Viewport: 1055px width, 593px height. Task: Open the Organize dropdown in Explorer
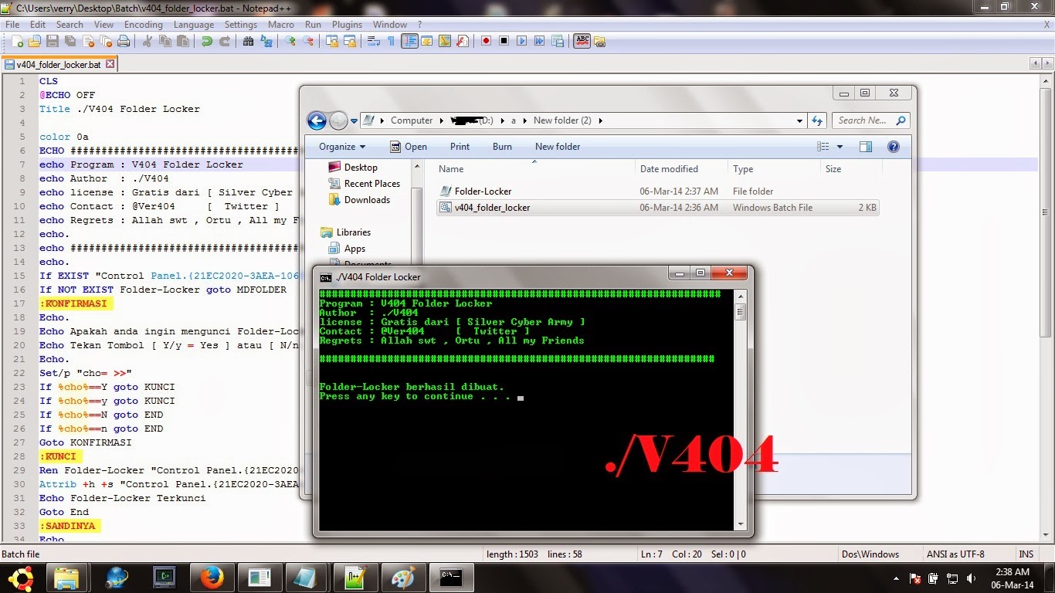pos(340,147)
